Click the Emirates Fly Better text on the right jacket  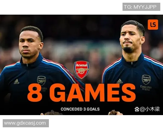click(146, 88)
